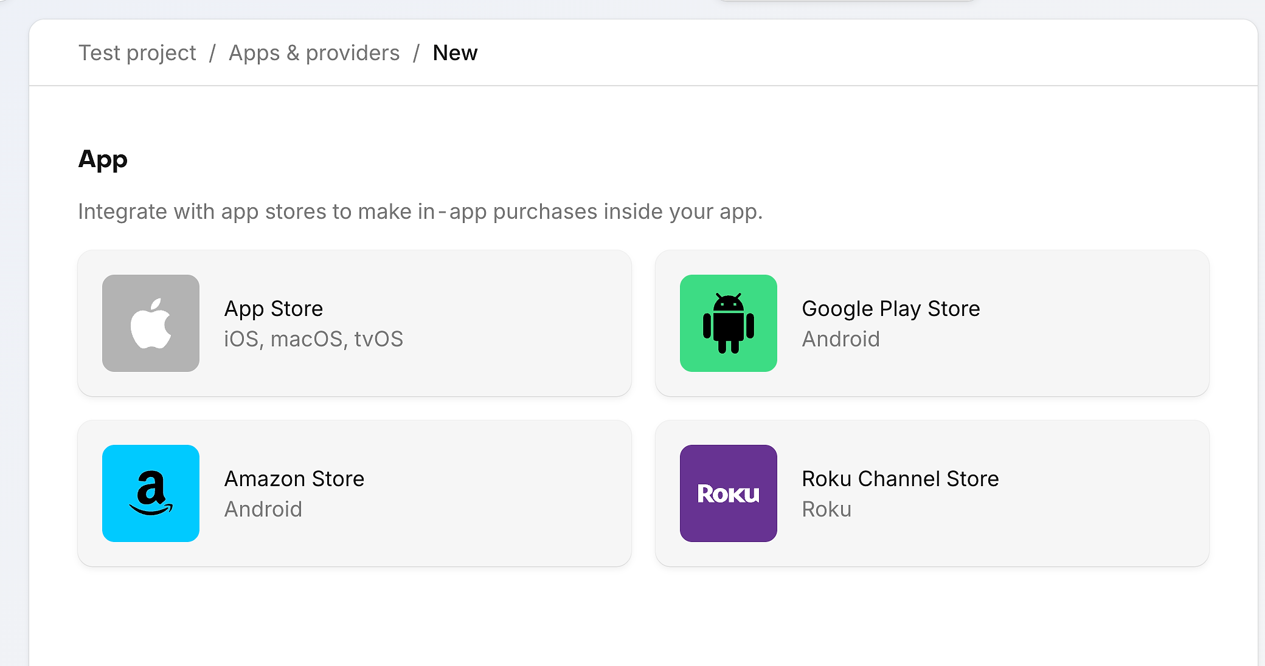Pick the Amazon Store title

[x=294, y=479]
